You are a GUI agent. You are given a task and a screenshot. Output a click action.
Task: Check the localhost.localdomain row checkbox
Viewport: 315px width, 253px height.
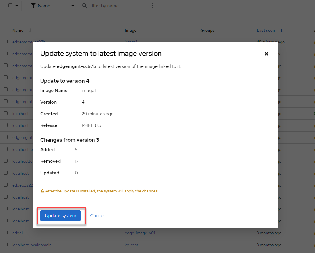tap(6, 245)
